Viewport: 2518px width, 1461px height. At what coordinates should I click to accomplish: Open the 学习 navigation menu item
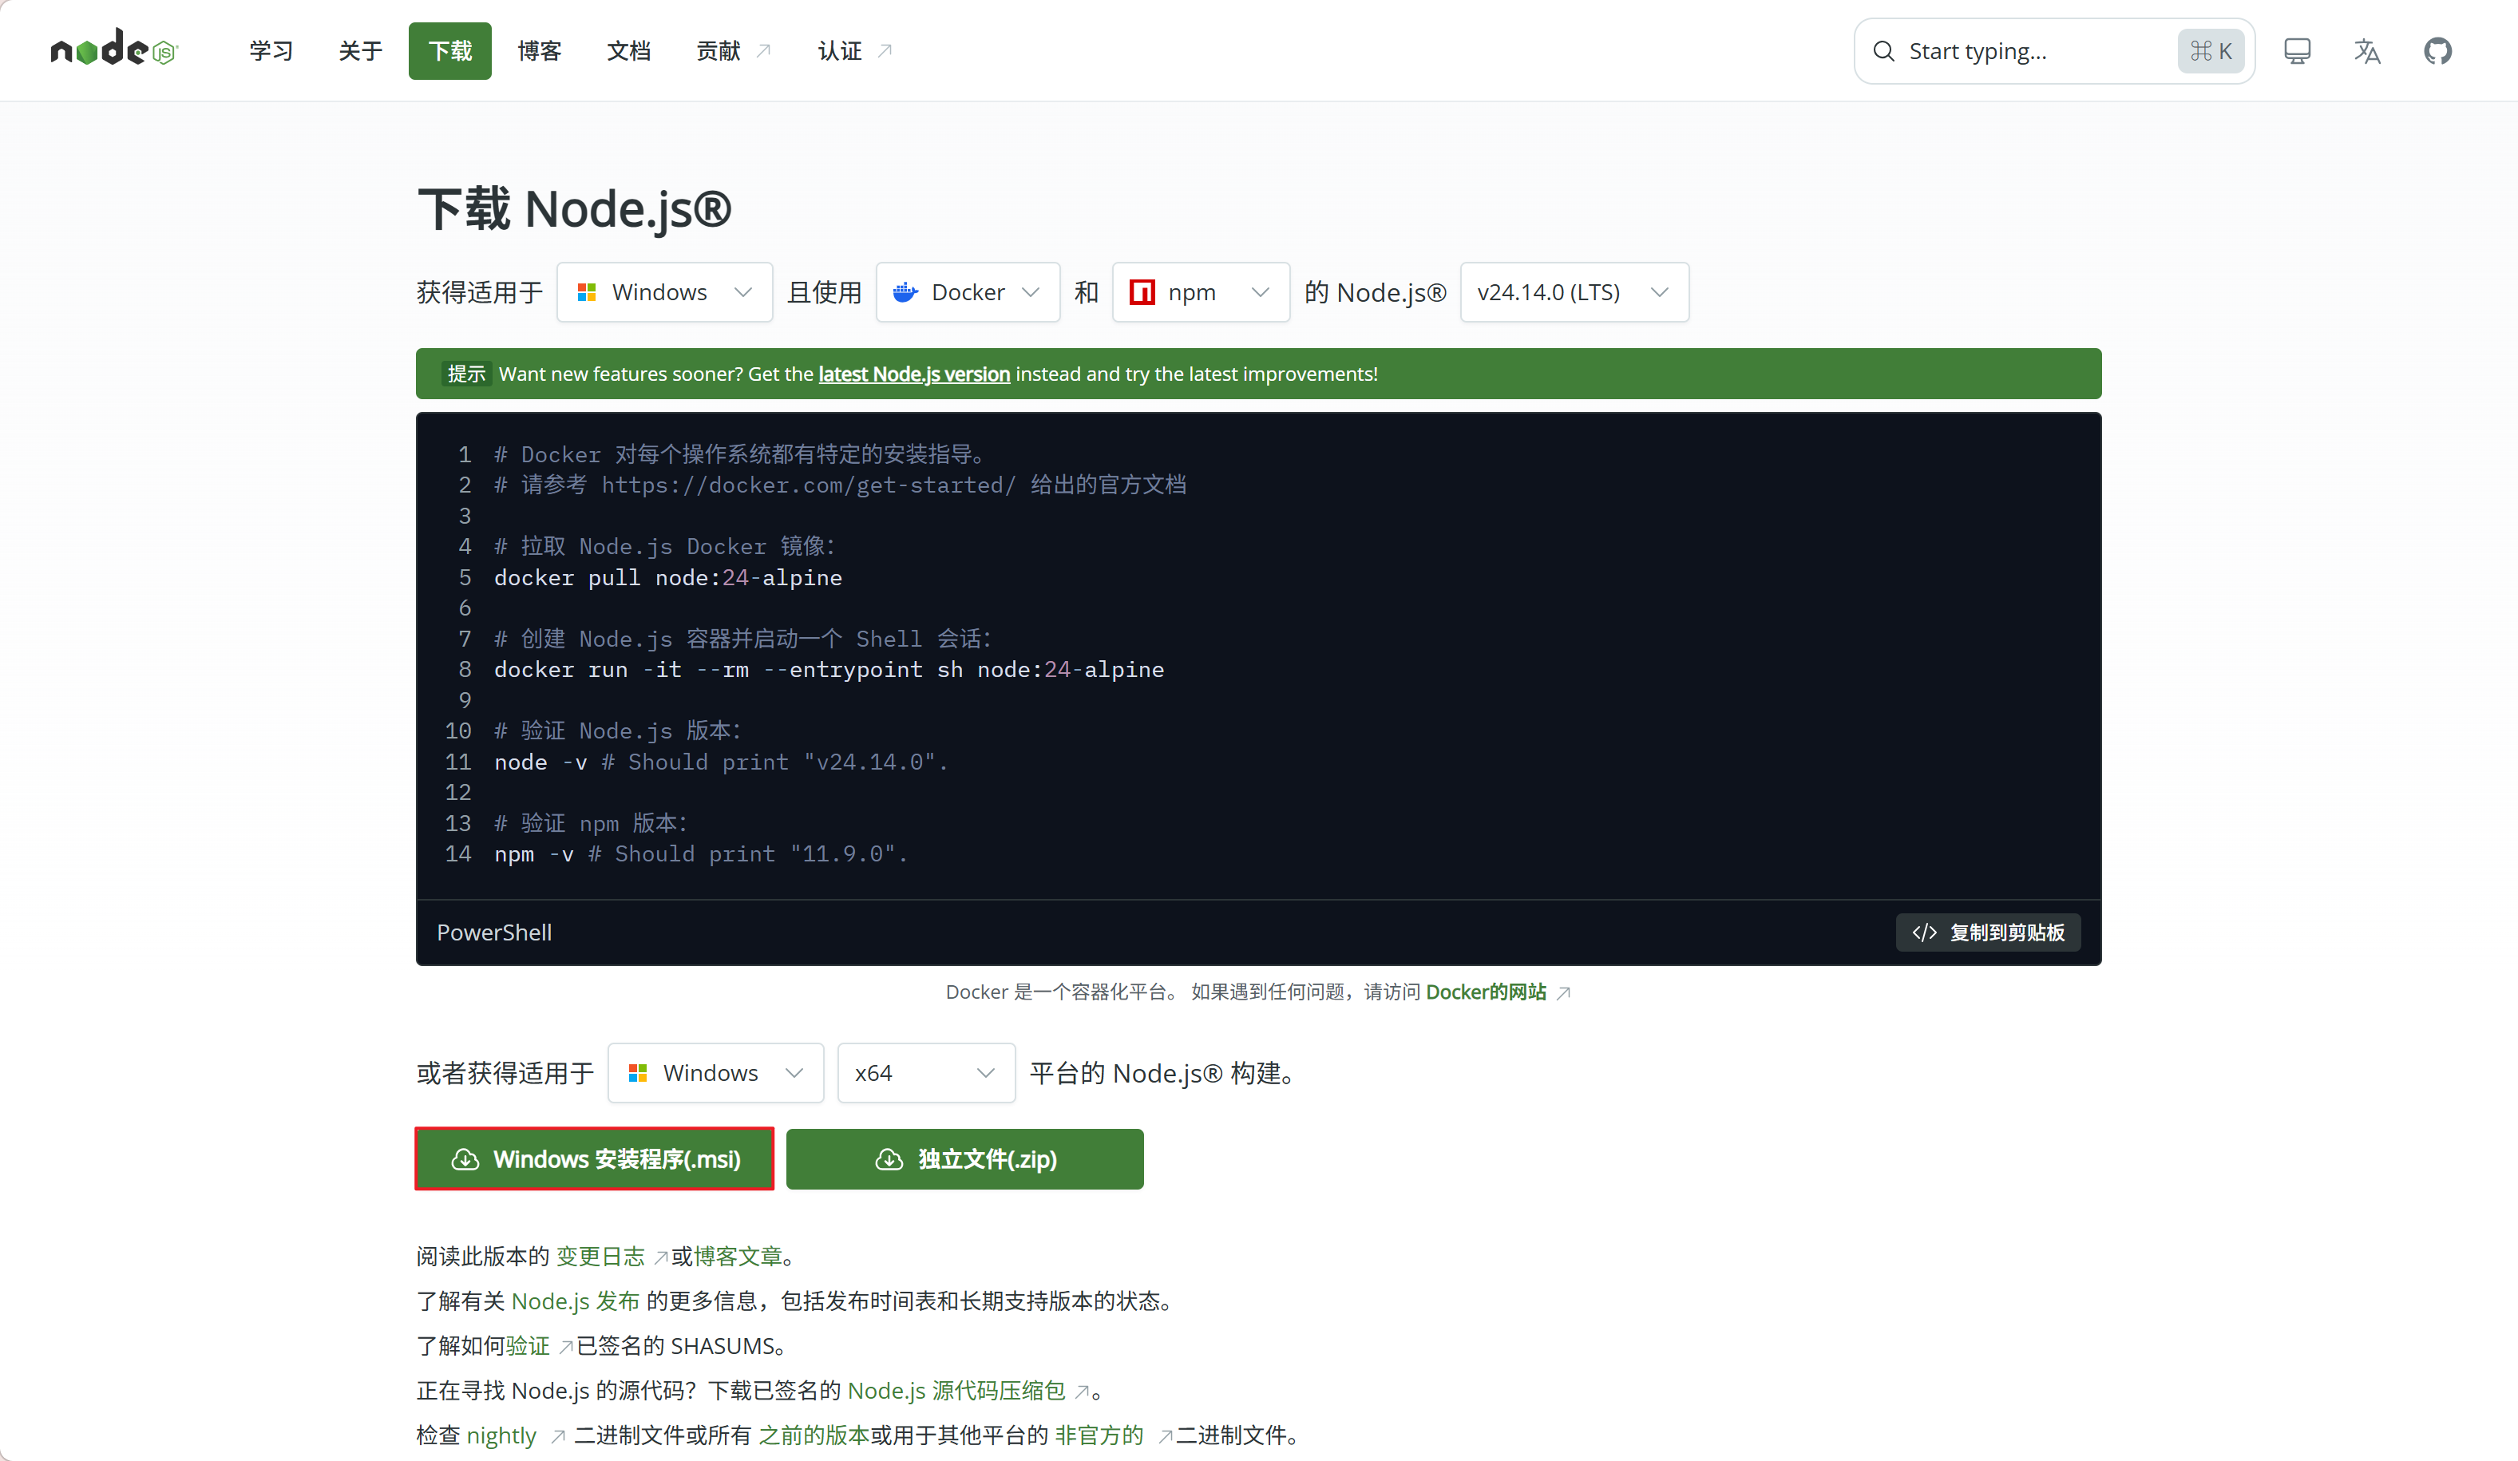(271, 51)
